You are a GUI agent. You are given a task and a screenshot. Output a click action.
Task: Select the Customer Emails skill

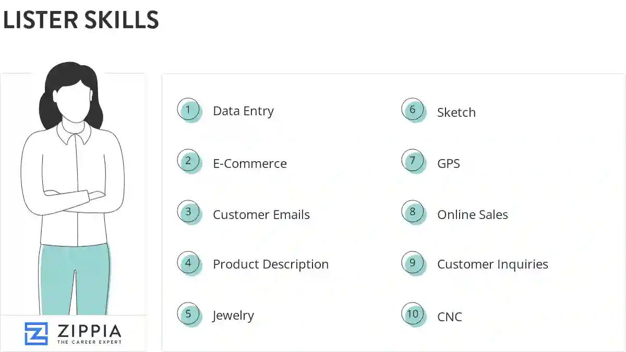(261, 215)
